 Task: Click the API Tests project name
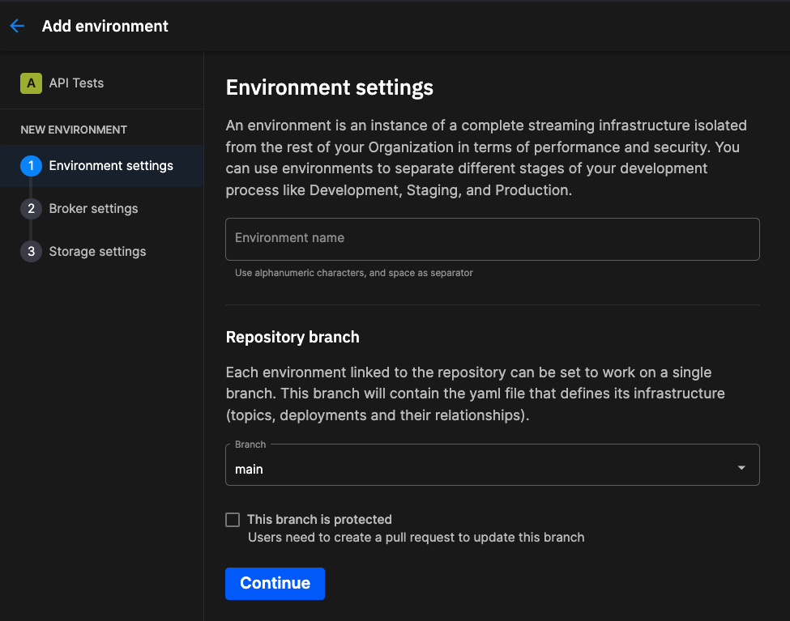pos(76,83)
